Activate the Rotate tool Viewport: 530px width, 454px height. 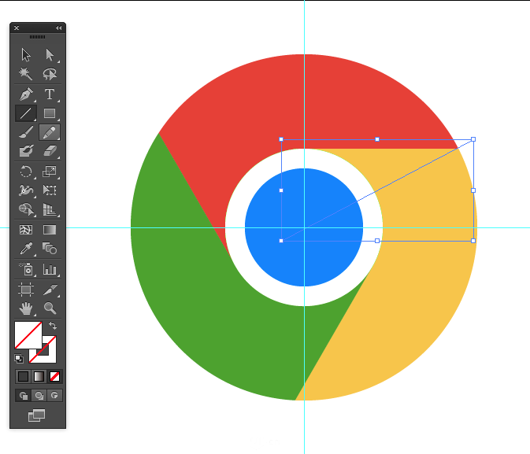point(26,172)
